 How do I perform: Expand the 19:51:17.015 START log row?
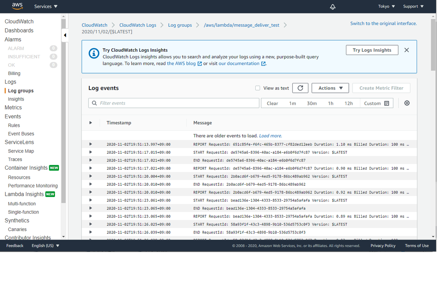(x=91, y=152)
